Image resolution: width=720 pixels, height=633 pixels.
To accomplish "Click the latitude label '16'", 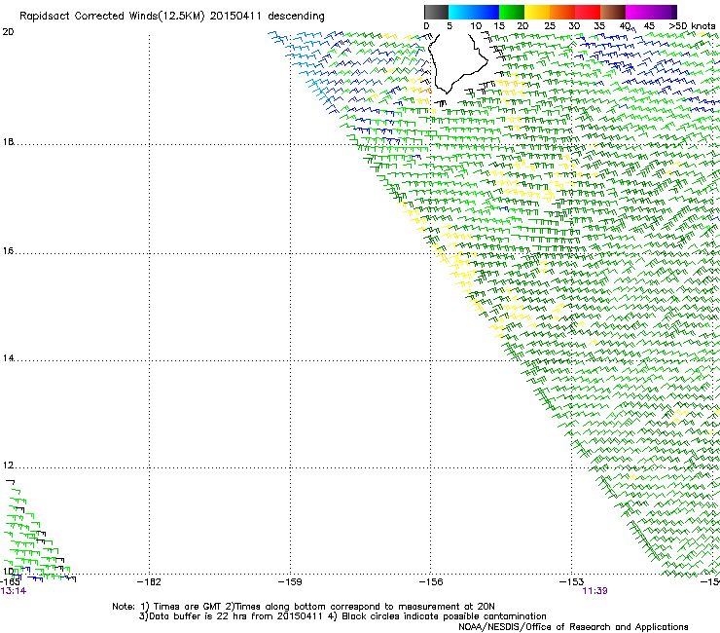I will pos(8,251).
